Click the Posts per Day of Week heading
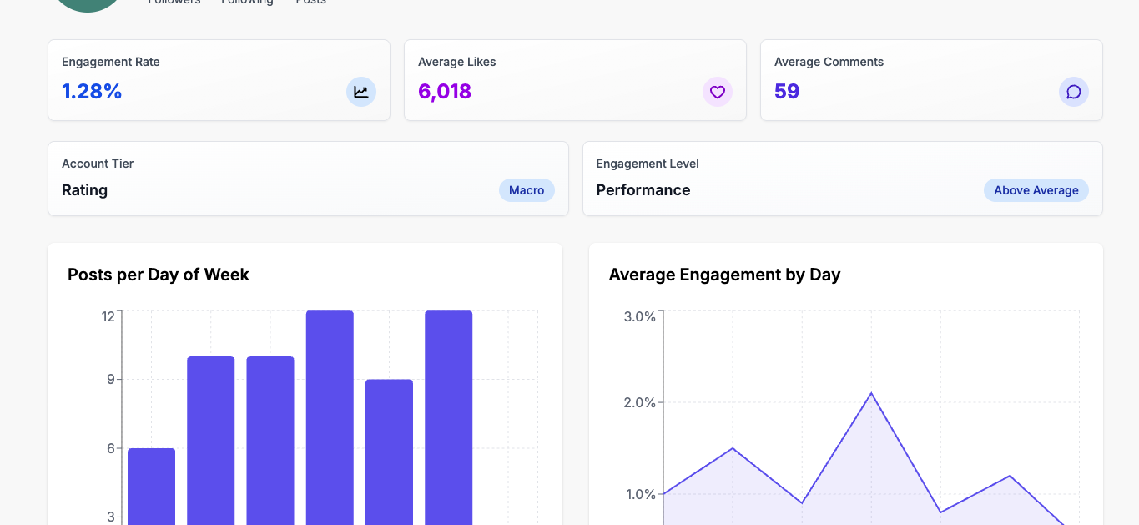Viewport: 1139px width, 525px height. pos(159,275)
